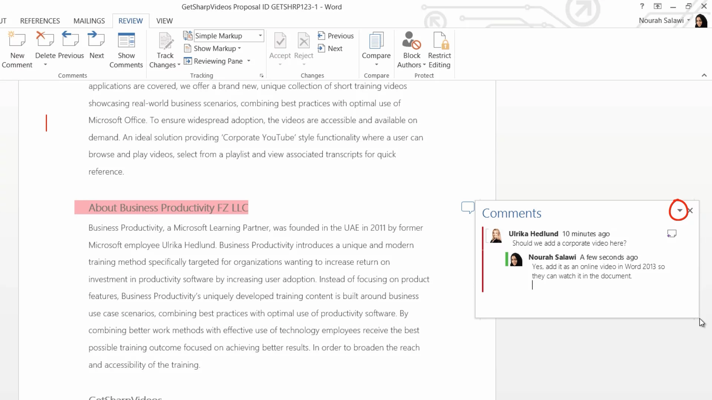Toggle Track Changes on
Screen dimensions: 712x400
click(x=165, y=41)
